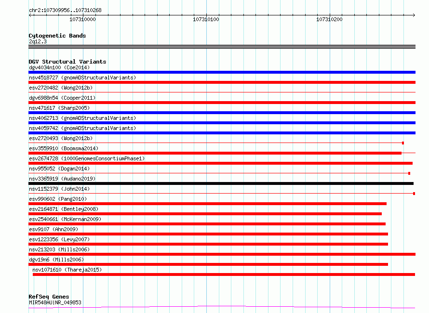Select the red bar under esv1223356
This screenshot has height=313, width=429.
pyautogui.click(x=208, y=244)
